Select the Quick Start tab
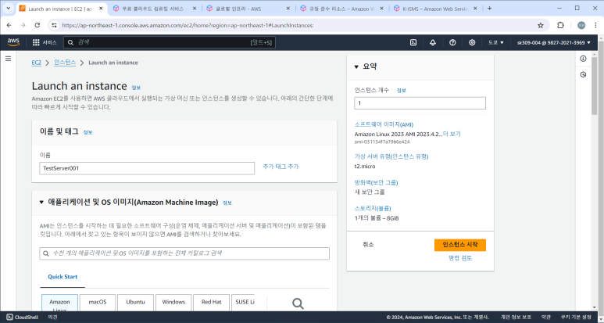 coord(63,277)
